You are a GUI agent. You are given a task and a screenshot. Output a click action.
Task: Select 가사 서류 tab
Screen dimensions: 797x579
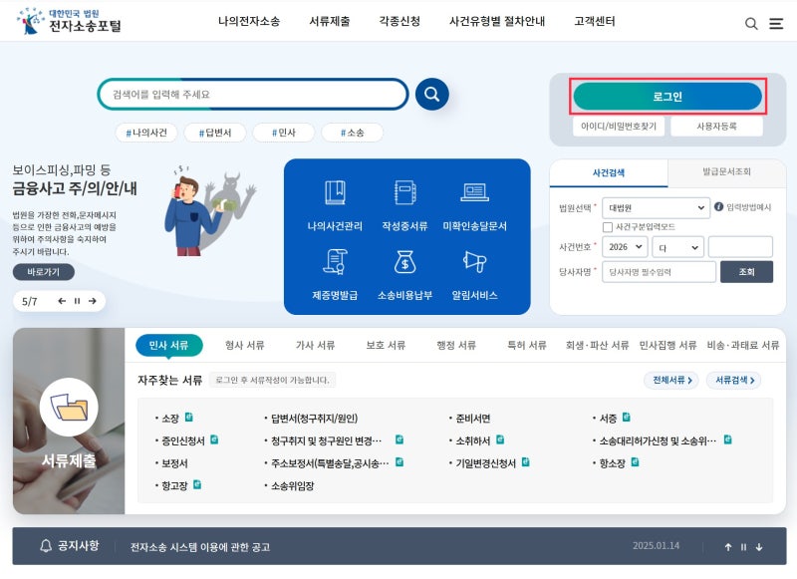click(x=315, y=345)
